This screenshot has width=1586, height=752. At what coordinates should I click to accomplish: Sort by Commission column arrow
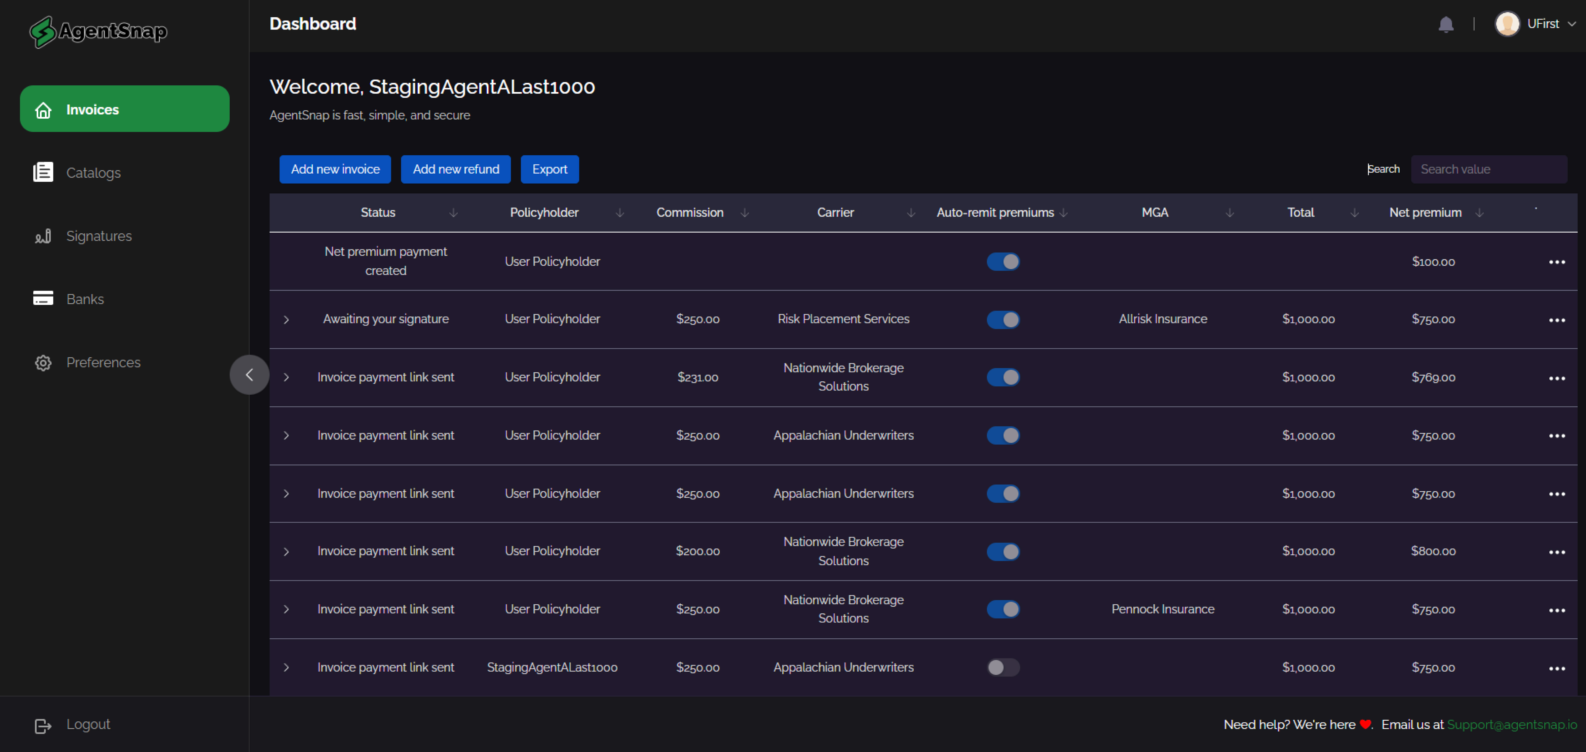coord(745,213)
